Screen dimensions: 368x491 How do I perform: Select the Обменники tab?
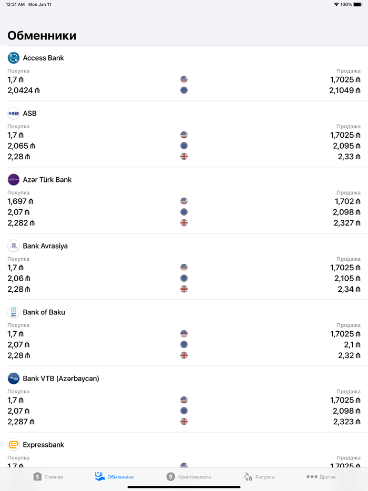[x=114, y=477]
